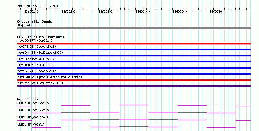259x131 pixels.
Task: Click the red bar for nsv4248649
Action: click(x=134, y=80)
